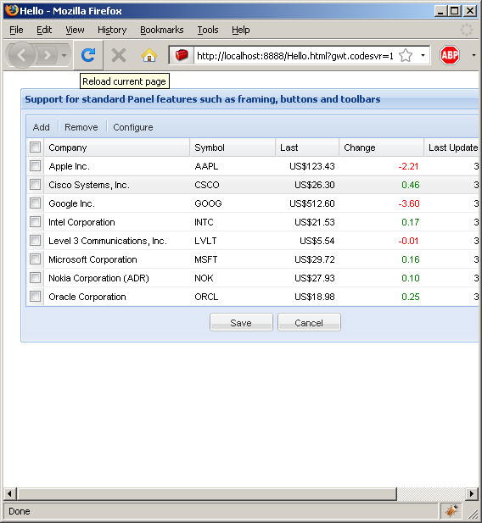
Task: Open the History menu
Action: click(112, 30)
